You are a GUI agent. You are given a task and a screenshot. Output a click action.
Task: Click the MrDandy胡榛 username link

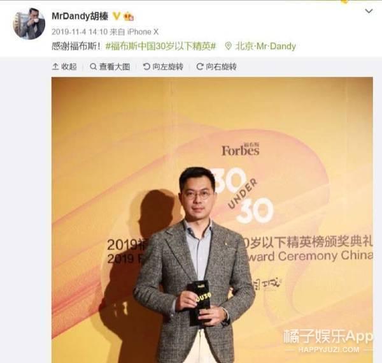80,17
